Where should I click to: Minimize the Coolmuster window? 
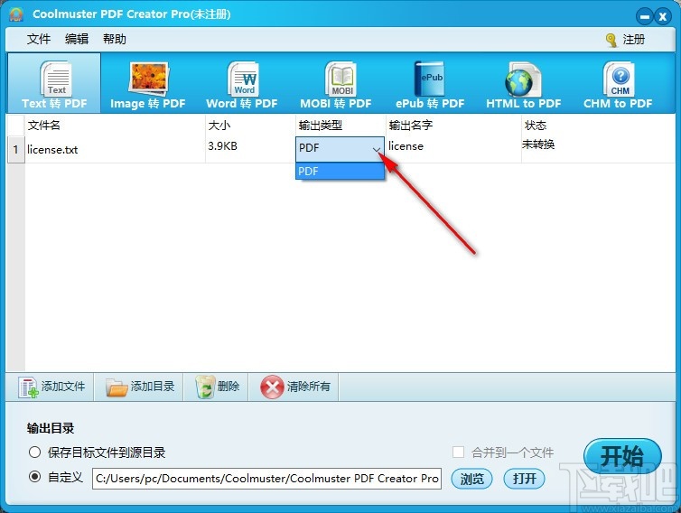point(645,17)
